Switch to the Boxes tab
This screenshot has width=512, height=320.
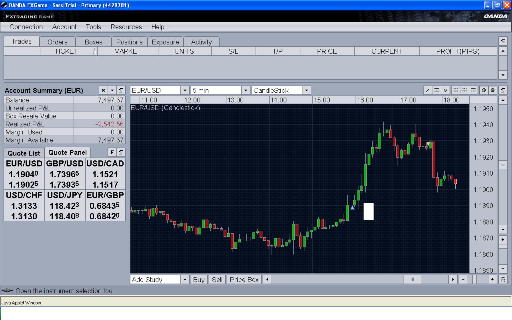94,42
